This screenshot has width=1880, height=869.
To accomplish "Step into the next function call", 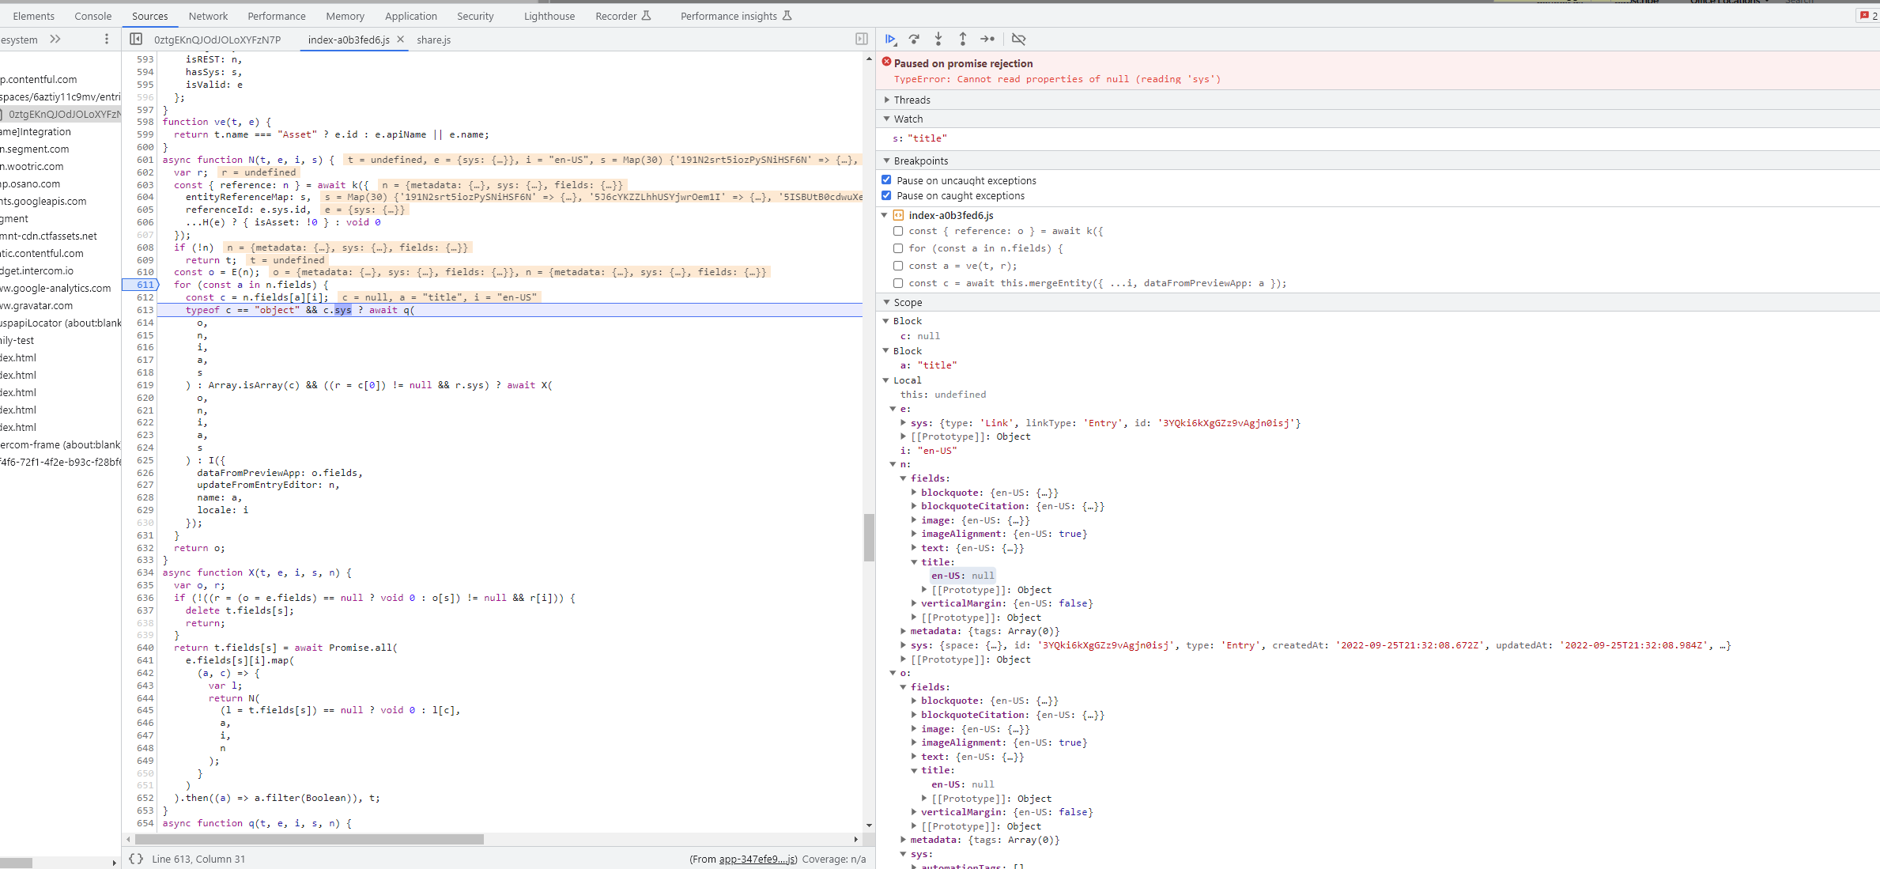I will 938,39.
